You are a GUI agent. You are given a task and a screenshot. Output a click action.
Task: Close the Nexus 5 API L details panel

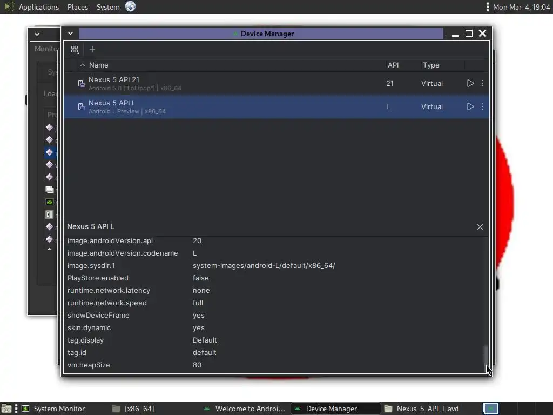[480, 227]
